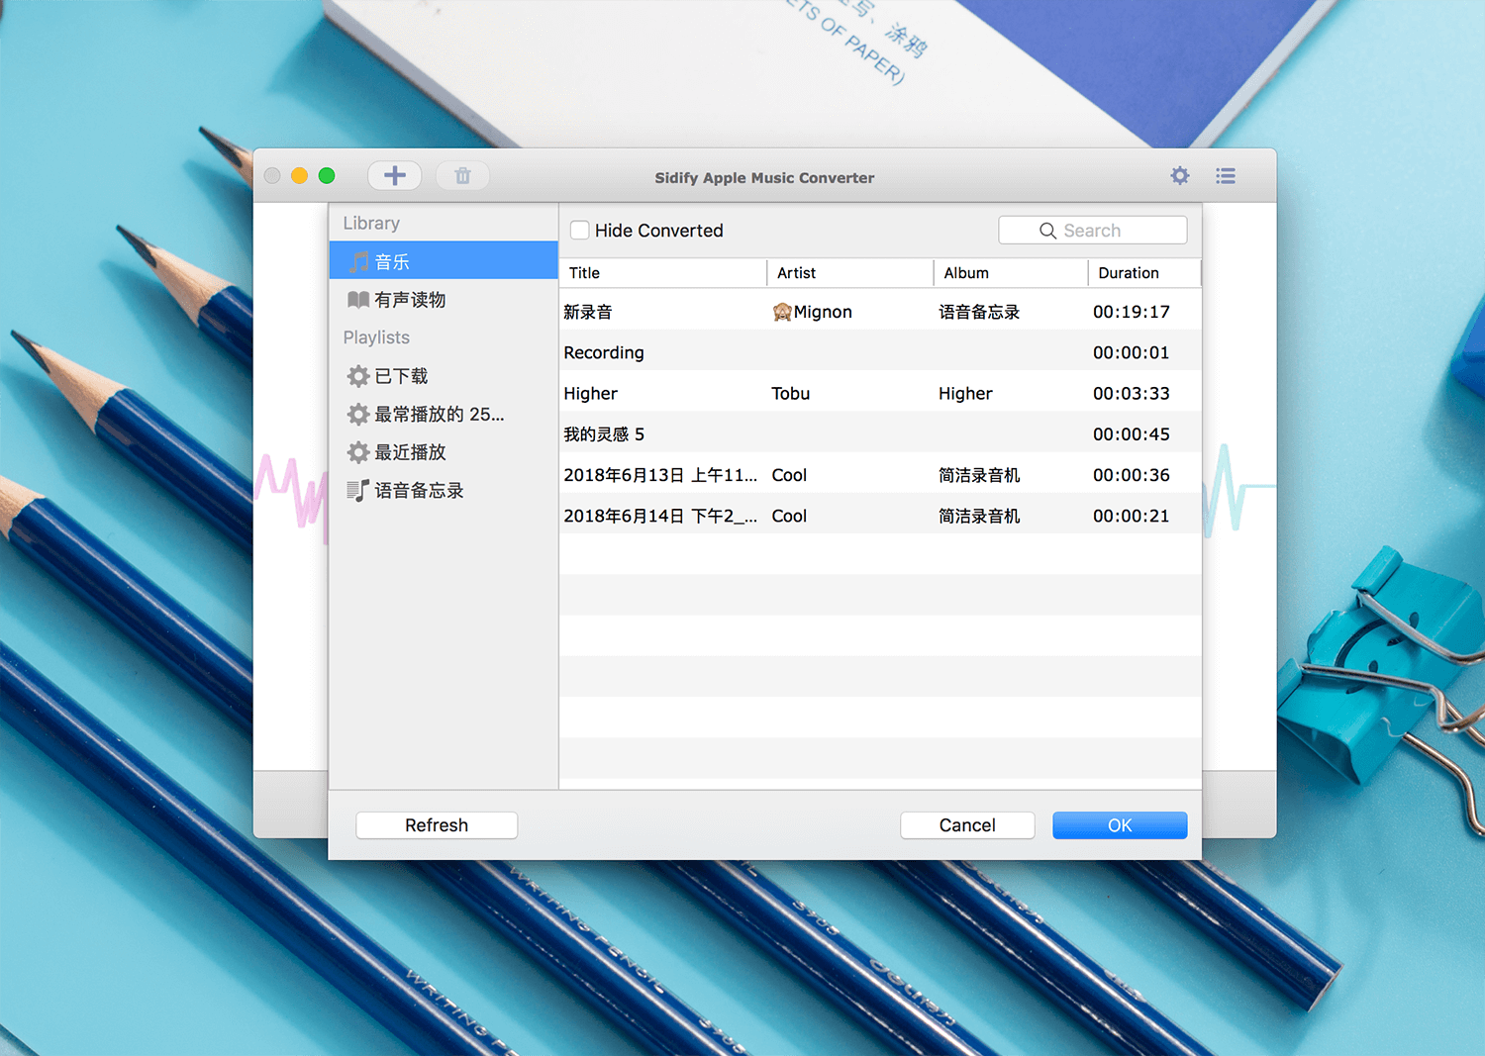
Task: Sort by the Album column header
Action: tap(1011, 273)
